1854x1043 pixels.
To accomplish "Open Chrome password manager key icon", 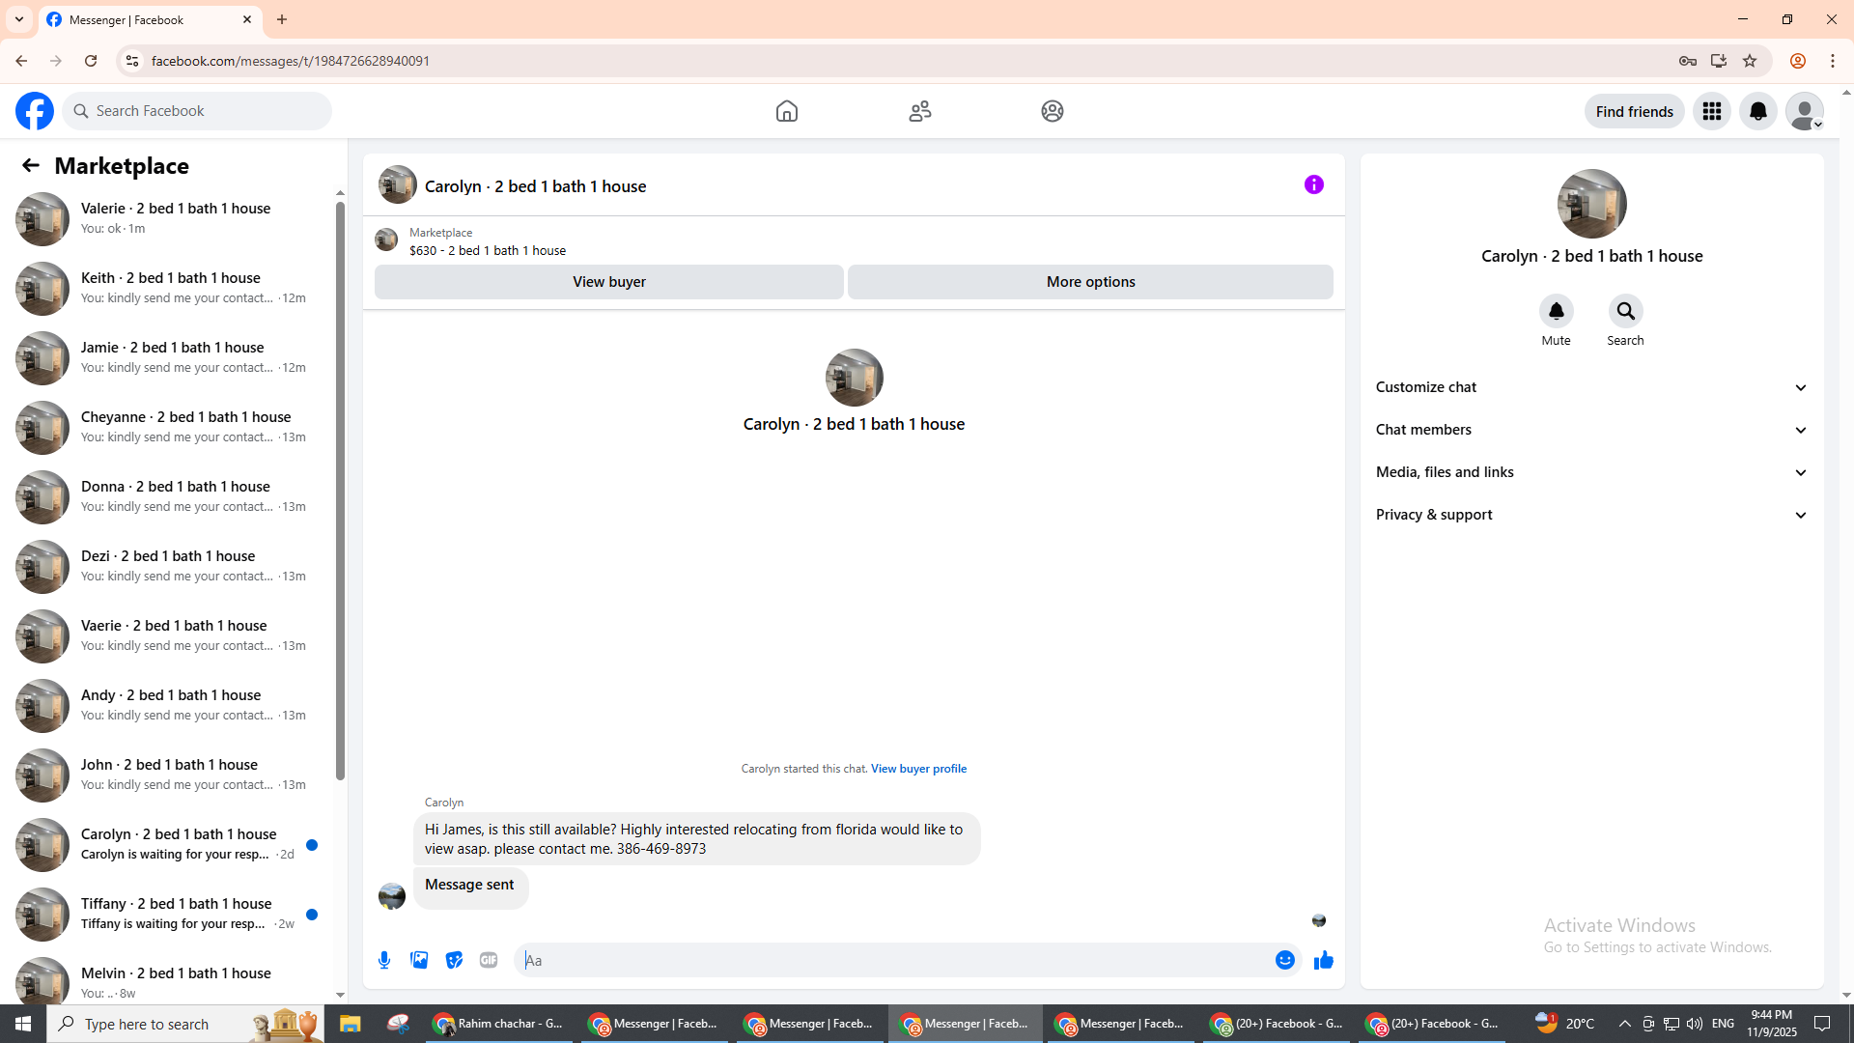I will [1688, 61].
